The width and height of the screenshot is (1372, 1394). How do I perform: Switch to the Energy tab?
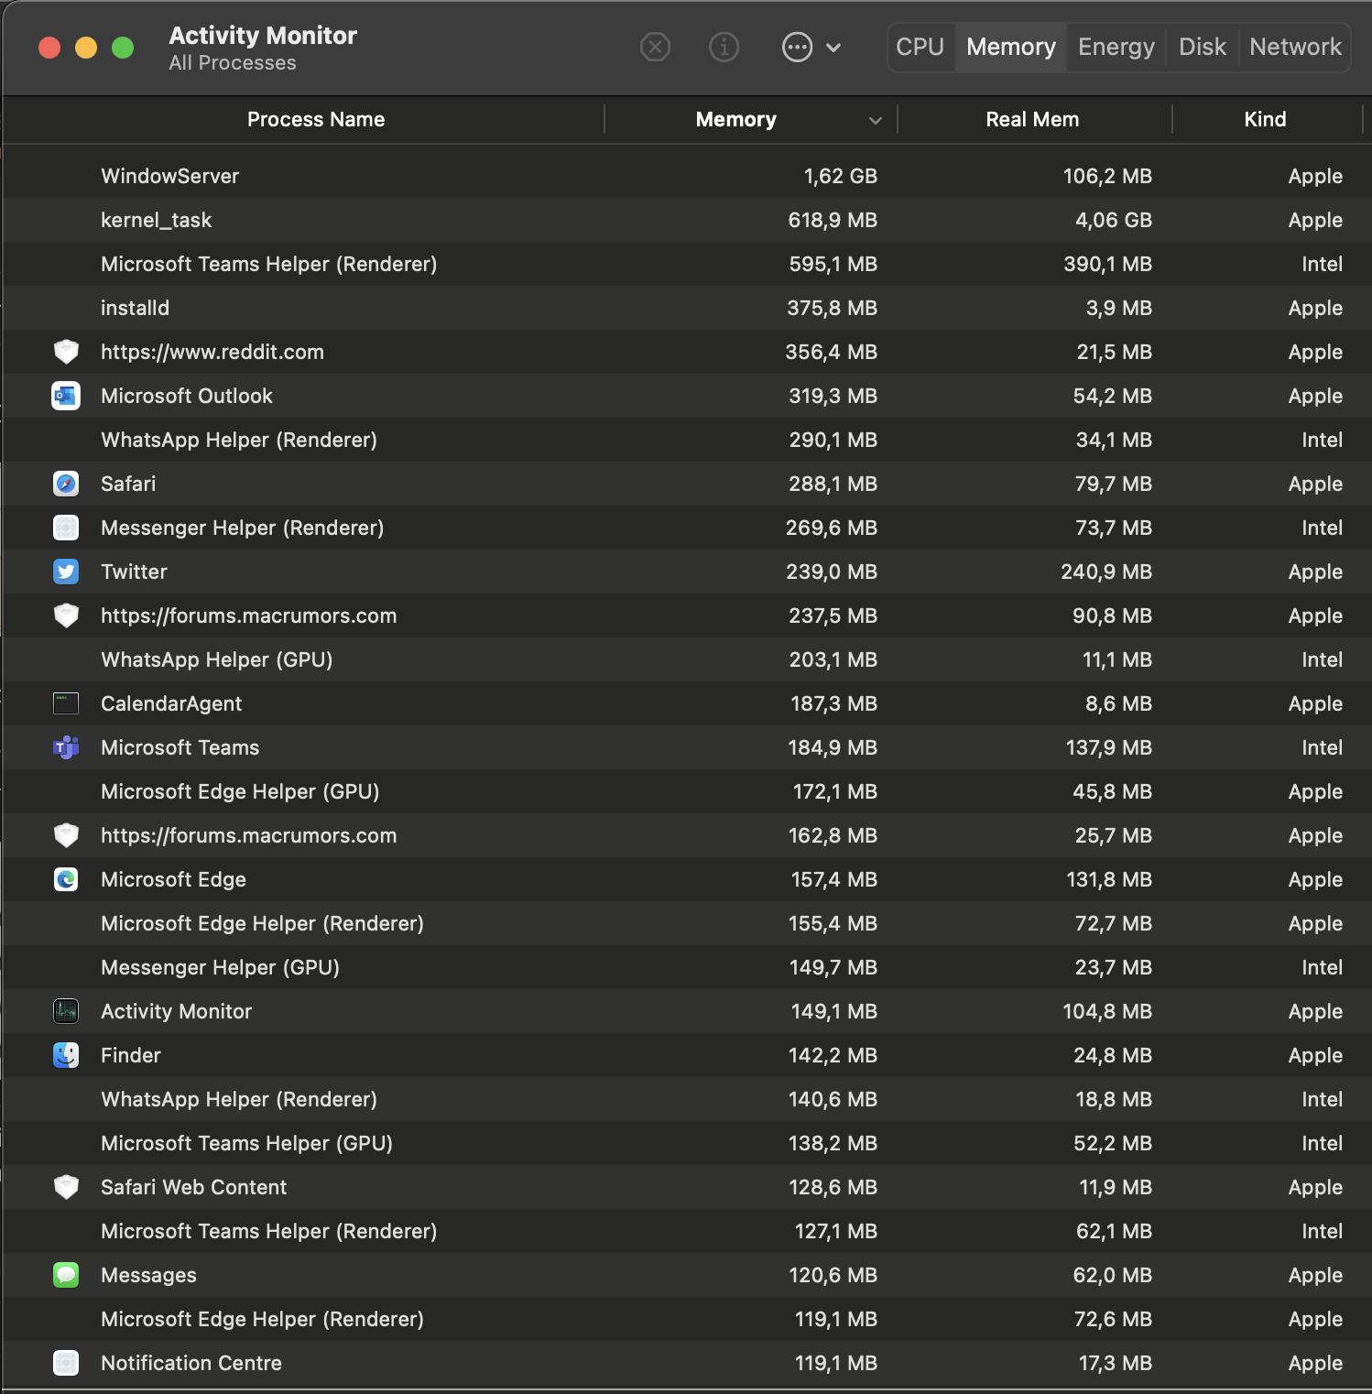[x=1116, y=47]
